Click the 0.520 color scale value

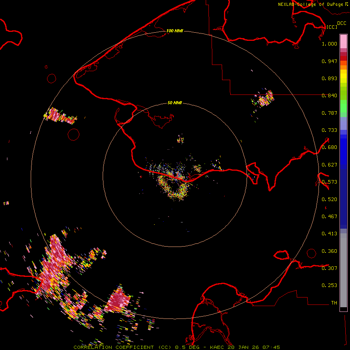329,199
